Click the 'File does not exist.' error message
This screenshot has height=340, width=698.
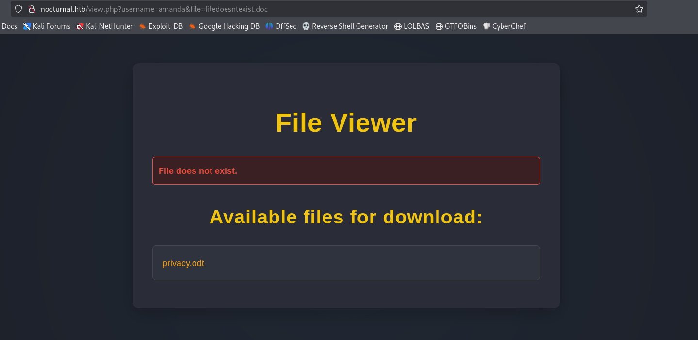(198, 171)
